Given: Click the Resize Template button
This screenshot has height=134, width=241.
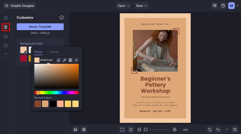Looking at the screenshot, I should pos(40,27).
